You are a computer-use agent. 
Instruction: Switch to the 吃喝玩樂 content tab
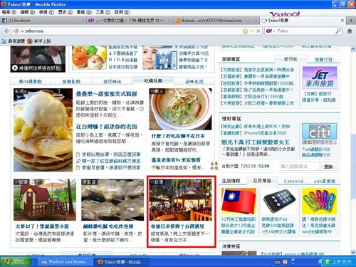[153, 81]
